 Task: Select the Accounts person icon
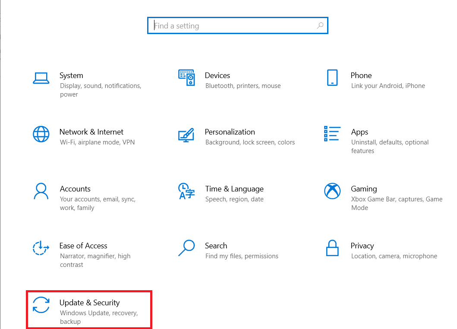pyautogui.click(x=41, y=192)
